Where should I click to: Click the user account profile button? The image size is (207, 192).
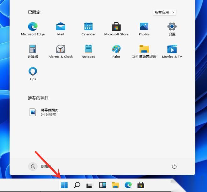40,167
